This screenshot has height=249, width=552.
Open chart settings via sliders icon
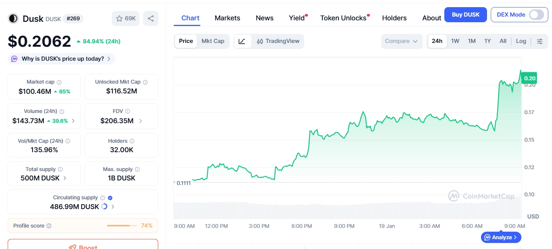(x=540, y=41)
